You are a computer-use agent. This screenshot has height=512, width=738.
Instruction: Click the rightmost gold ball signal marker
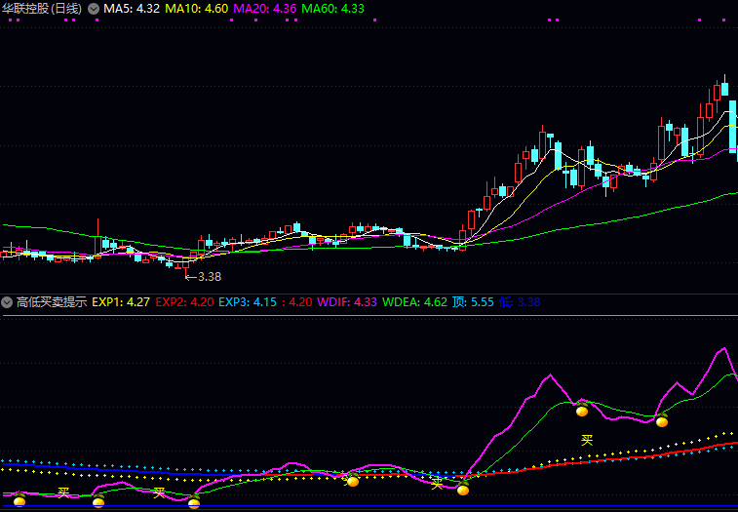(662, 421)
